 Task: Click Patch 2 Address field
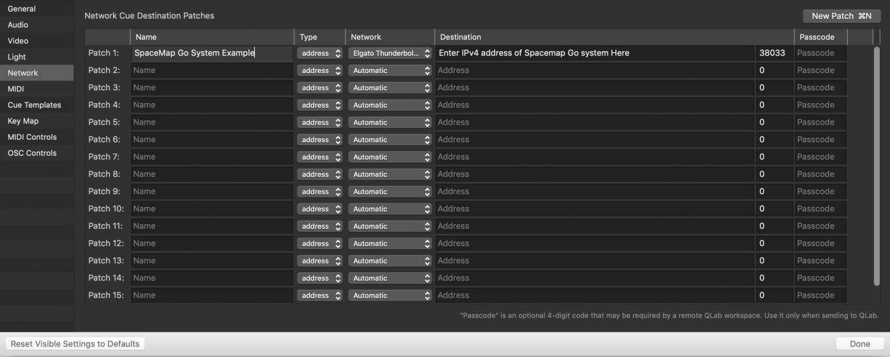pyautogui.click(x=595, y=70)
